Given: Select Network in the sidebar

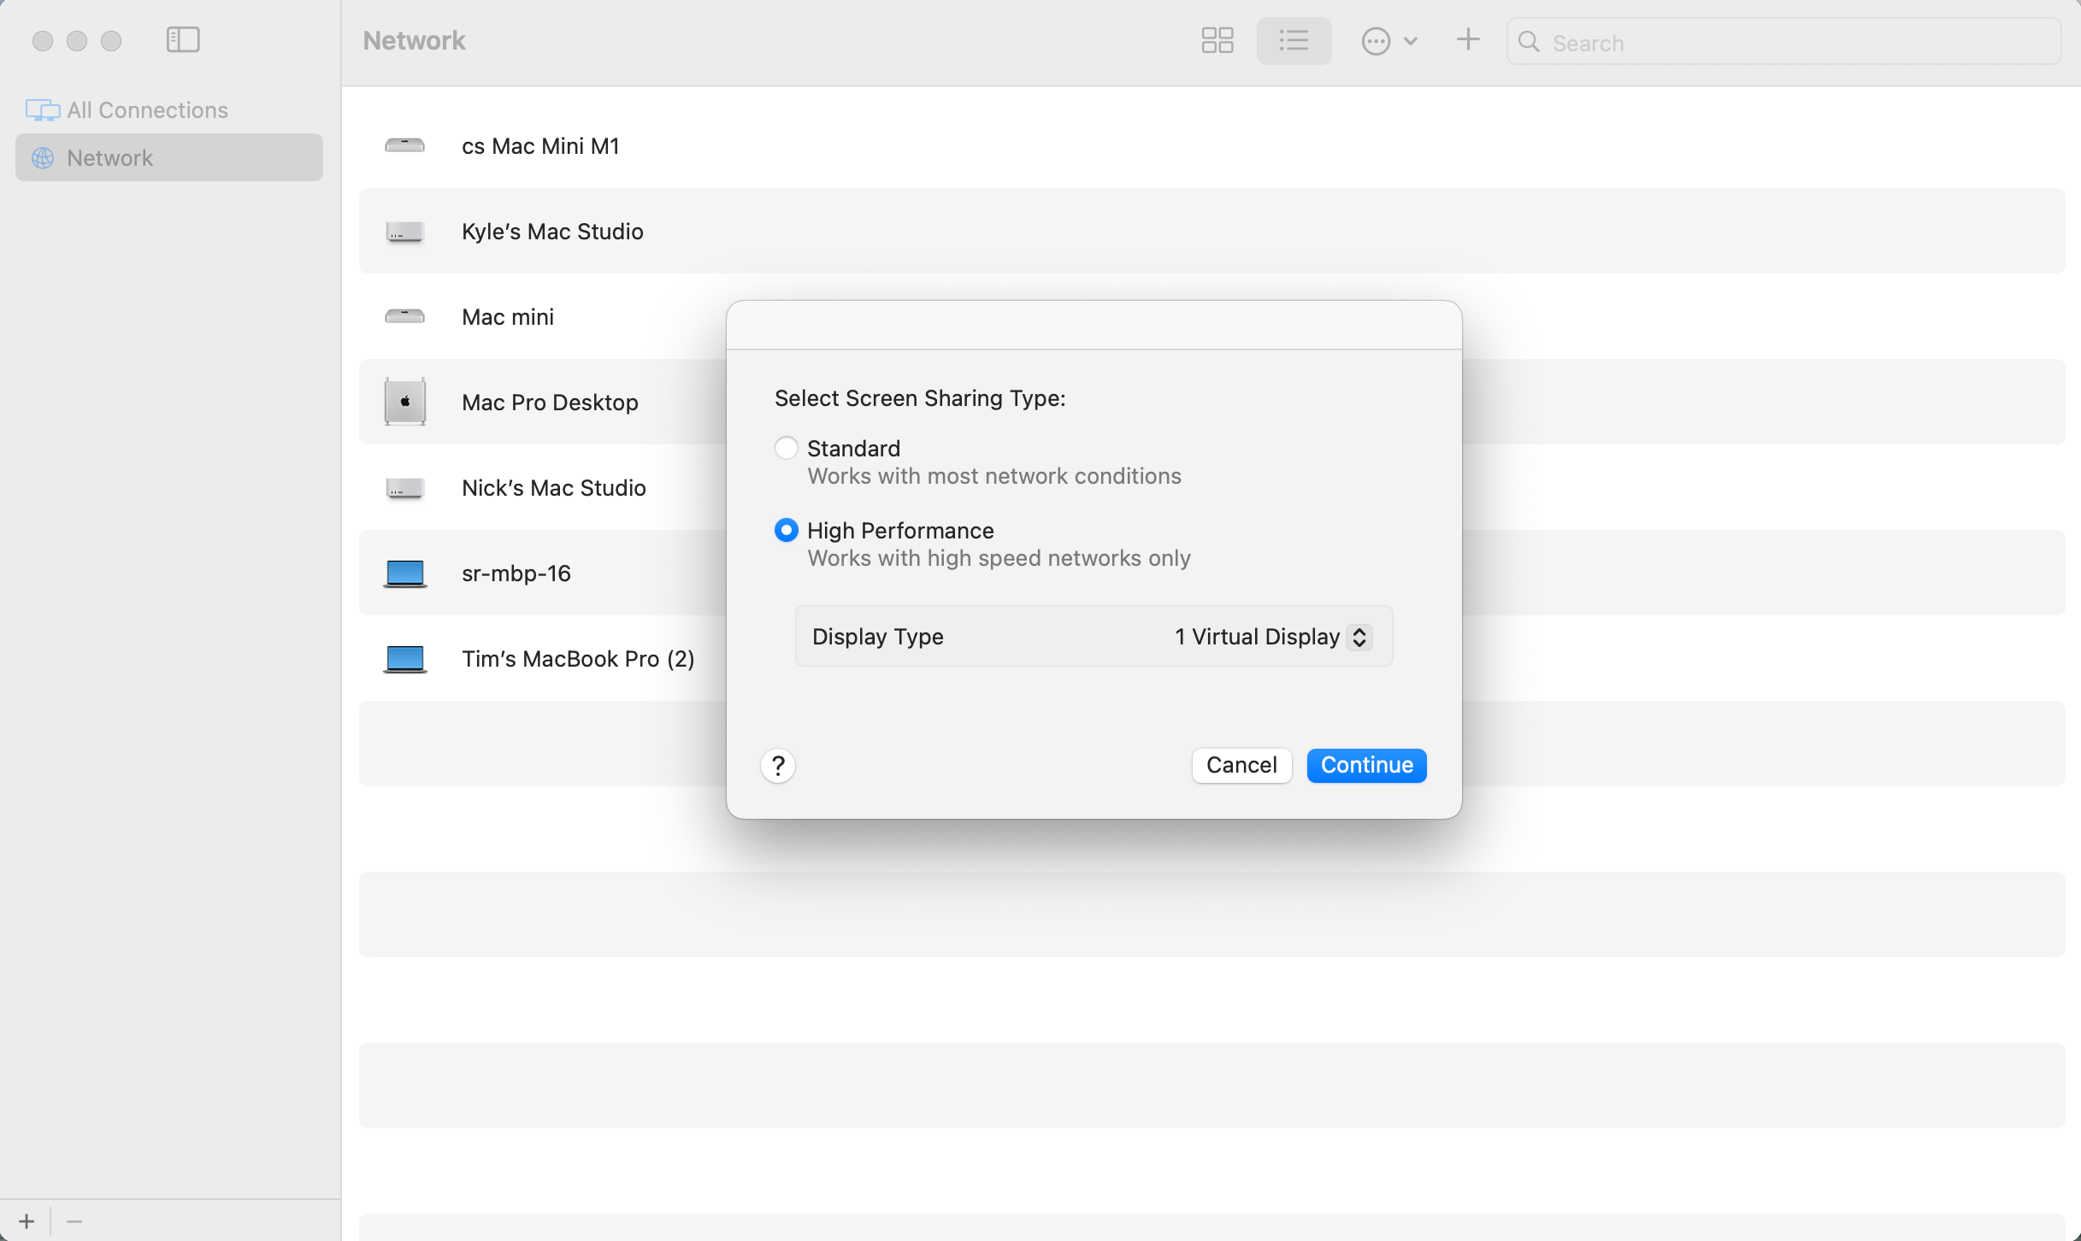Looking at the screenshot, I should click(x=169, y=157).
